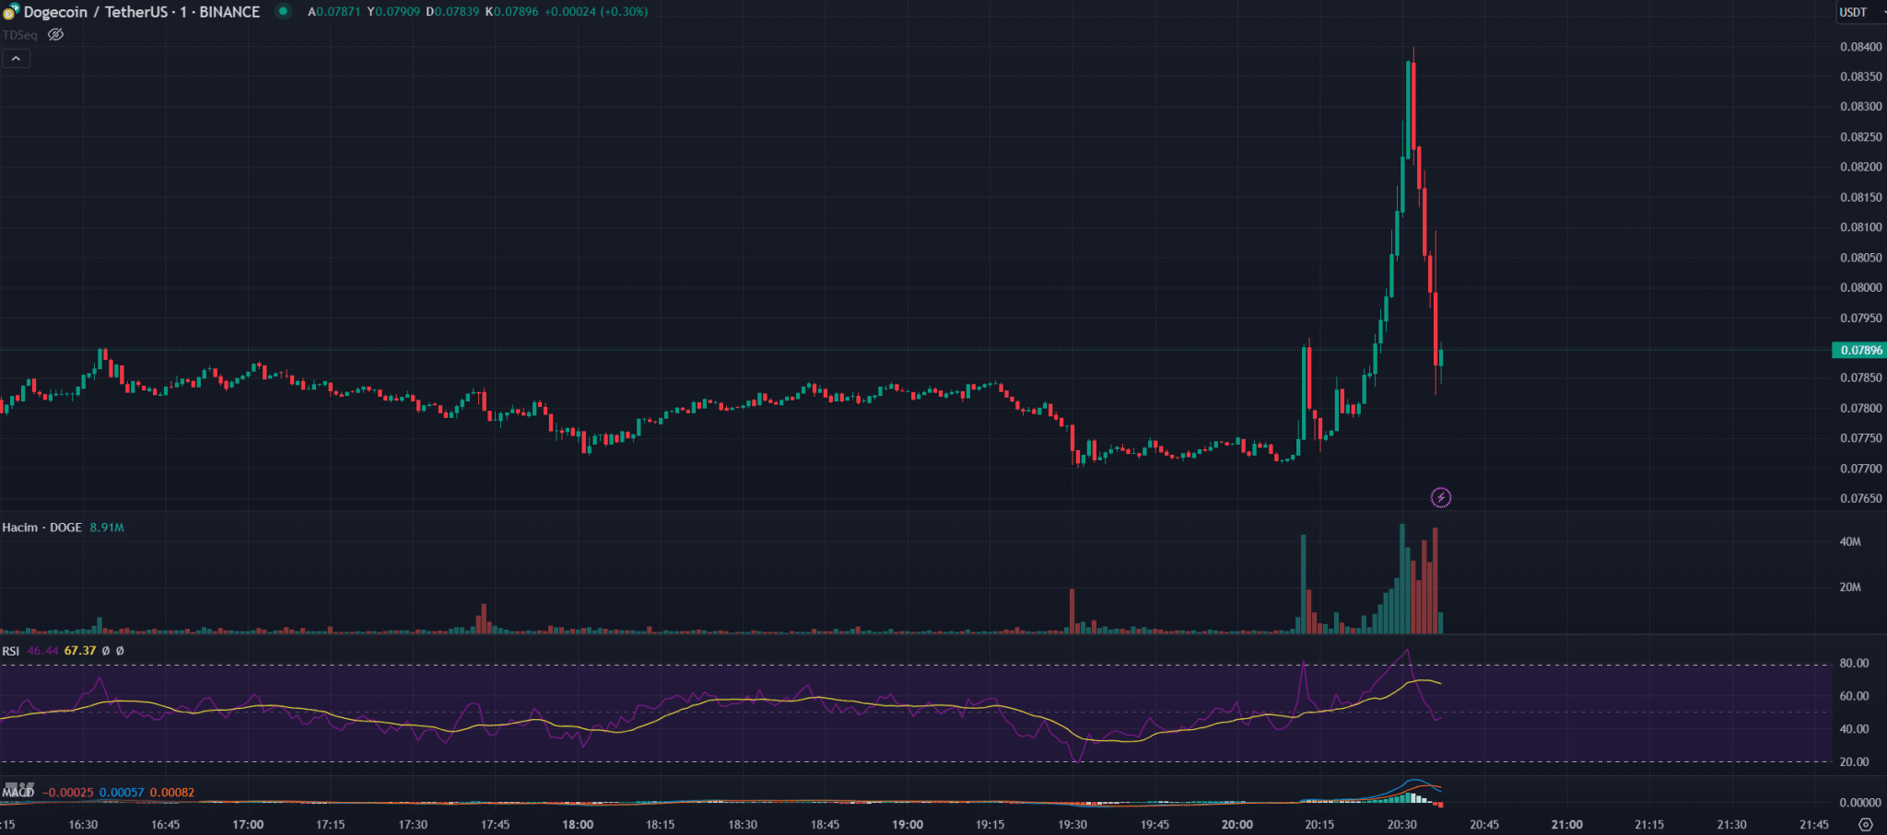Collapse the indicator legend with chevron
1887x835 pixels.
tap(16, 58)
